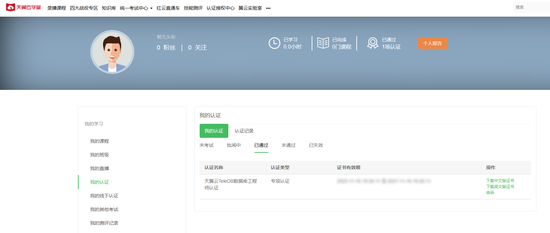550x233 pixels.
Task: Click the 证书有效期 column header
Action: [349, 167]
